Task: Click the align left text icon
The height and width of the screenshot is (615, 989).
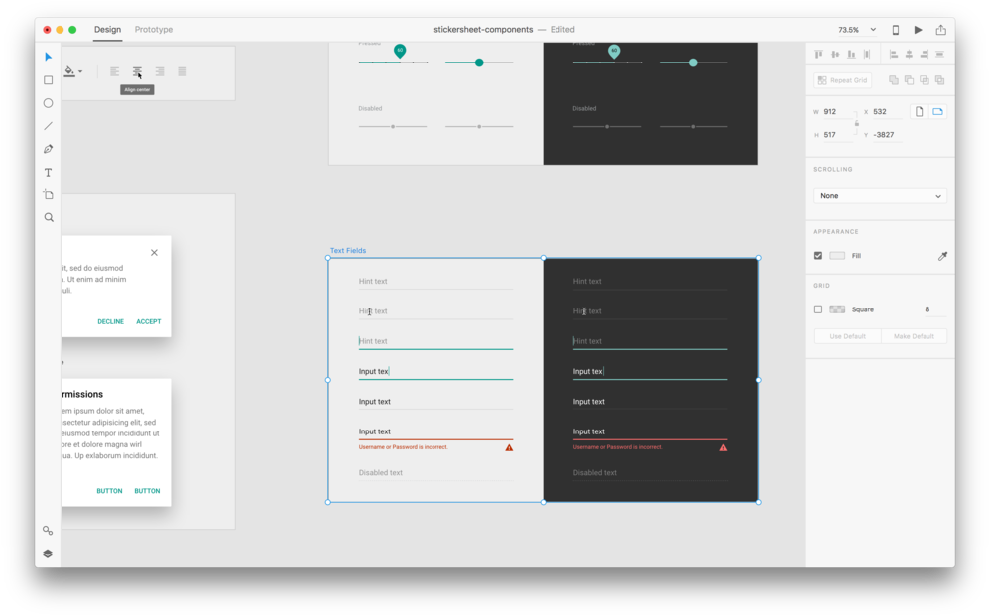Action: pyautogui.click(x=114, y=71)
